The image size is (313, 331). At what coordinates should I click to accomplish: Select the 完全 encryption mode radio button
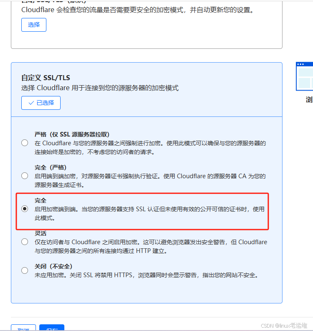[25, 209]
